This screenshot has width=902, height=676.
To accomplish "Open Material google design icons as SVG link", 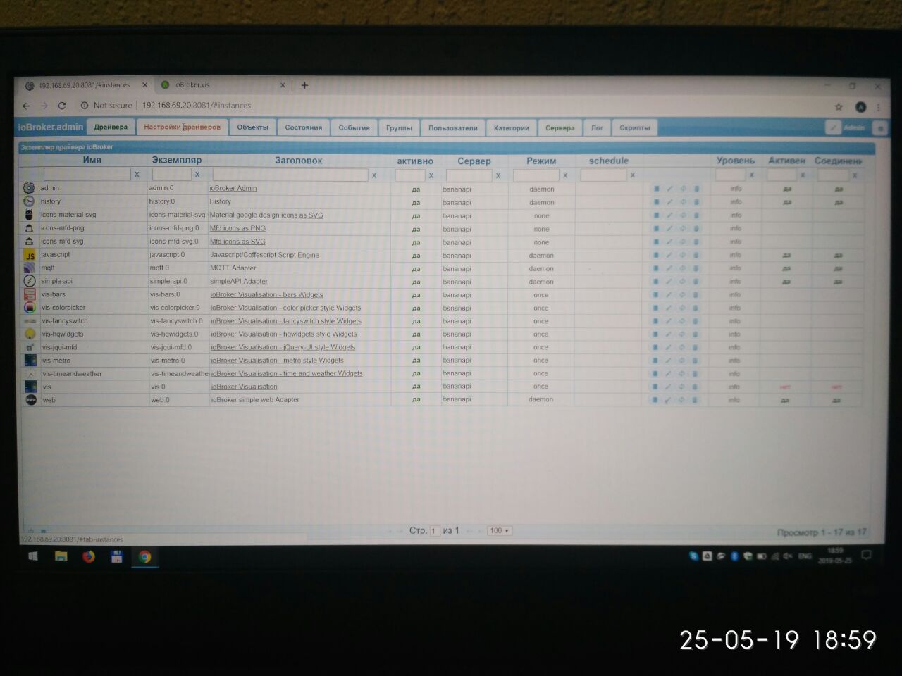I will pos(266,215).
